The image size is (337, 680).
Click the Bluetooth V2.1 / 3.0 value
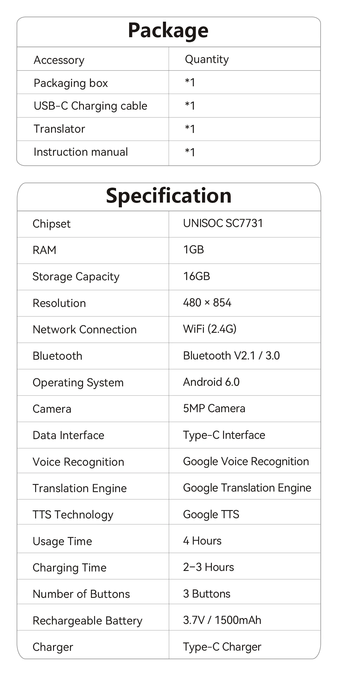[231, 356]
